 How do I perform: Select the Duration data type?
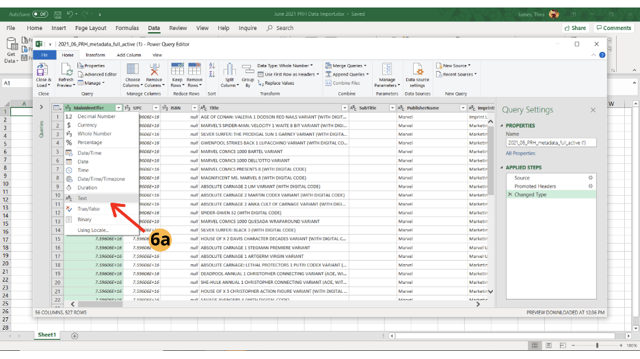click(102, 188)
